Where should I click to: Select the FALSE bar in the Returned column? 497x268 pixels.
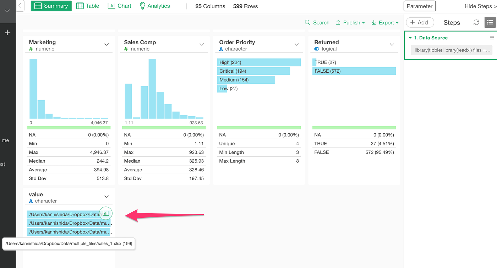354,71
